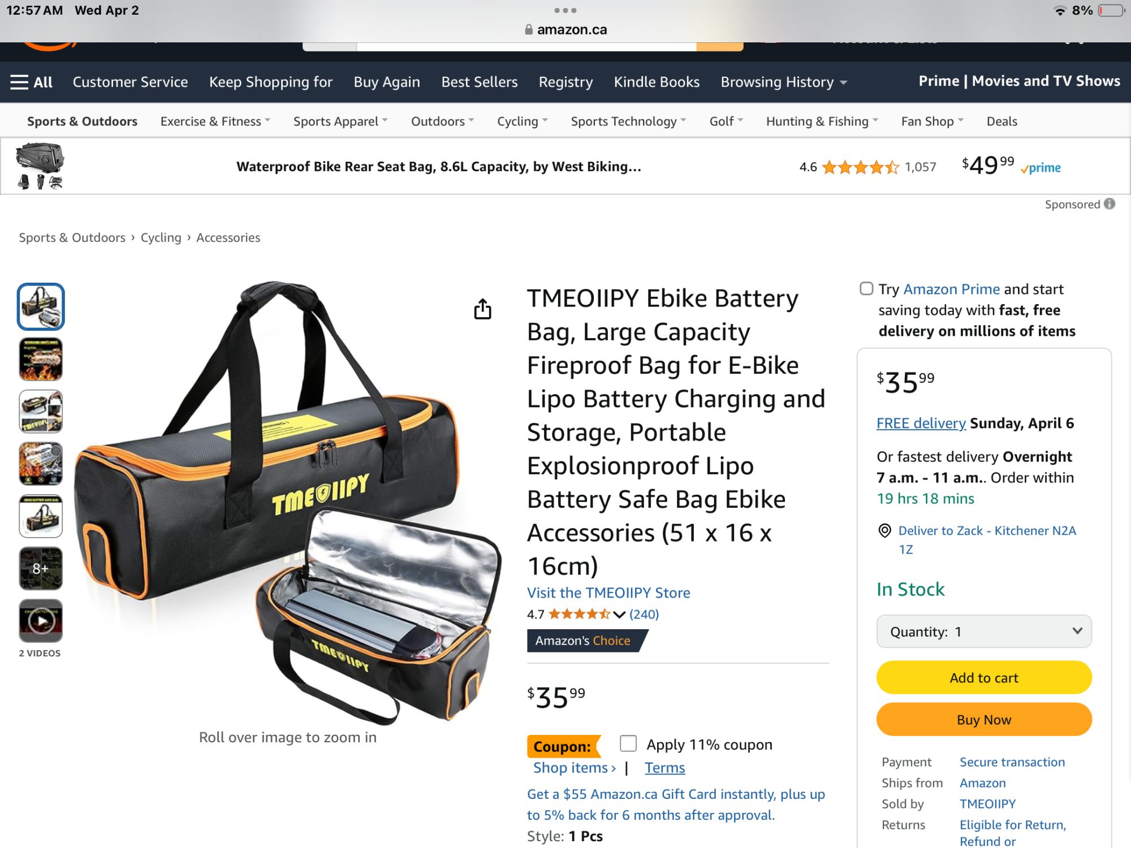The image size is (1131, 848).
Task: Click the Sponsored info icon
Action: pyautogui.click(x=1110, y=204)
